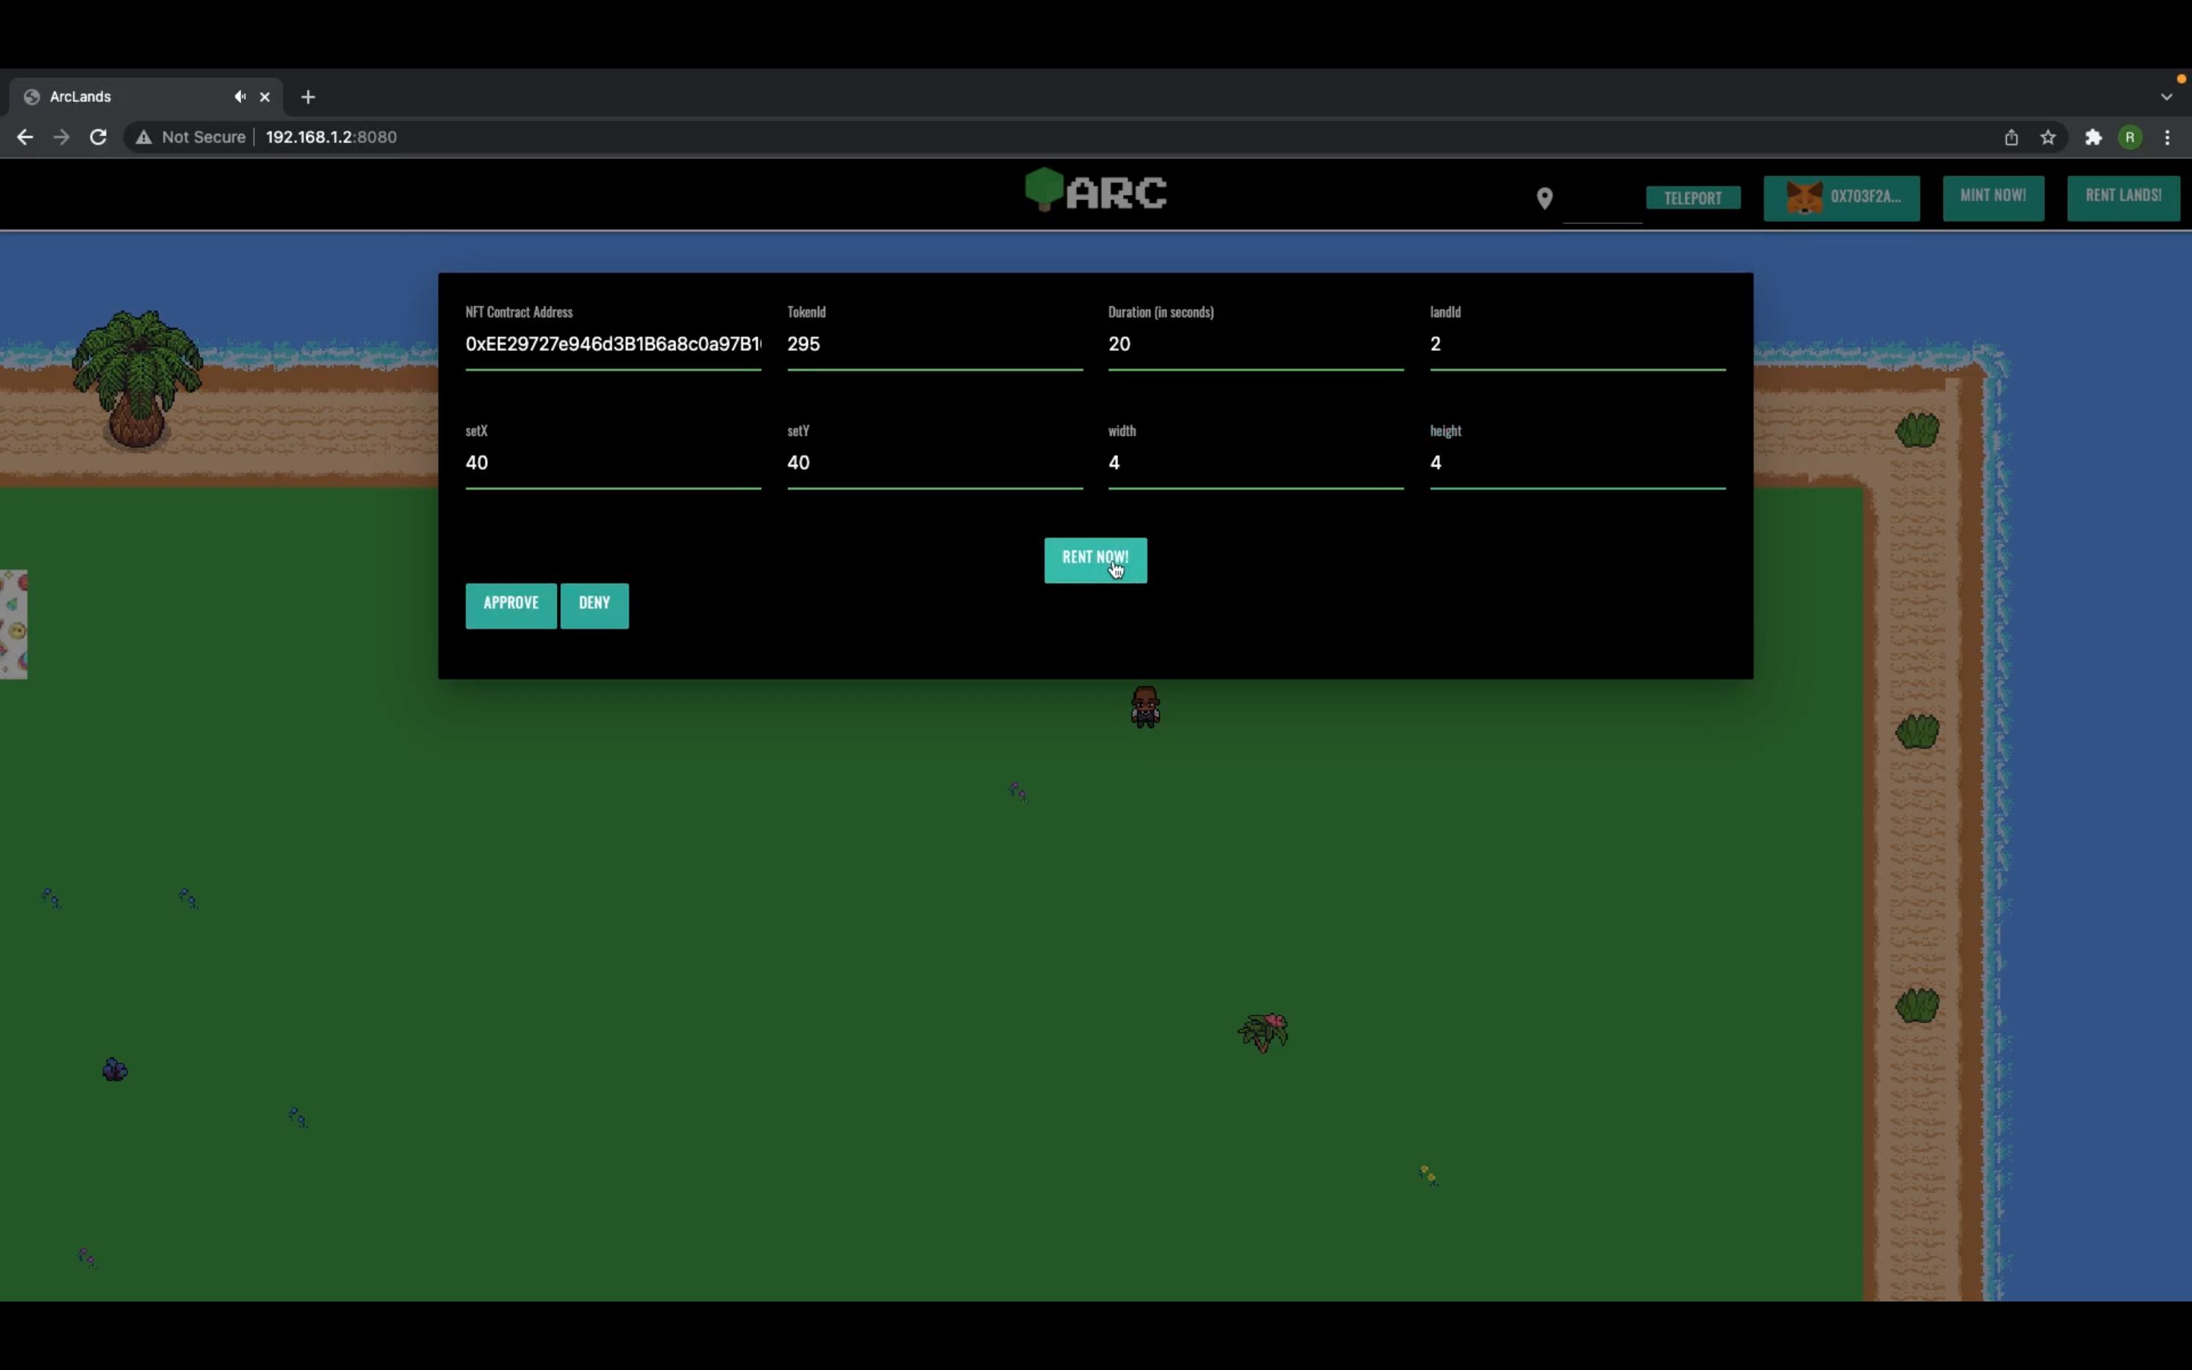Click the player character sprite
This screenshot has height=1370, width=2192.
click(1145, 707)
